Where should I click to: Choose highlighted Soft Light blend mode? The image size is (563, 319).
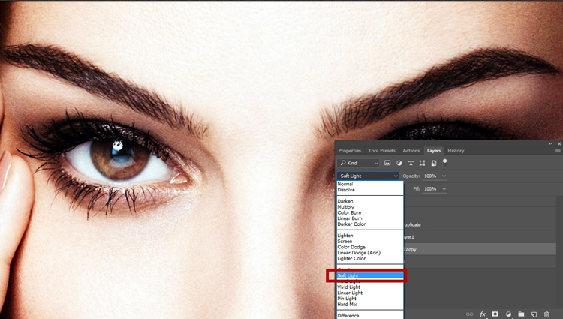coord(370,275)
